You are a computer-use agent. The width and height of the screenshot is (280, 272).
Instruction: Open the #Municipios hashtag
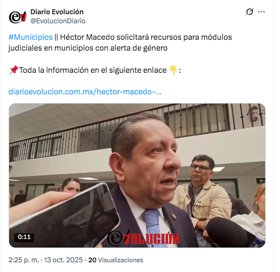[31, 37]
